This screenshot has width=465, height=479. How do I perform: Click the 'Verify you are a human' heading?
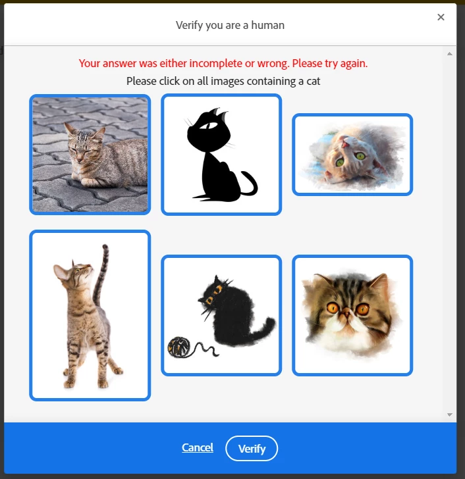click(x=230, y=25)
